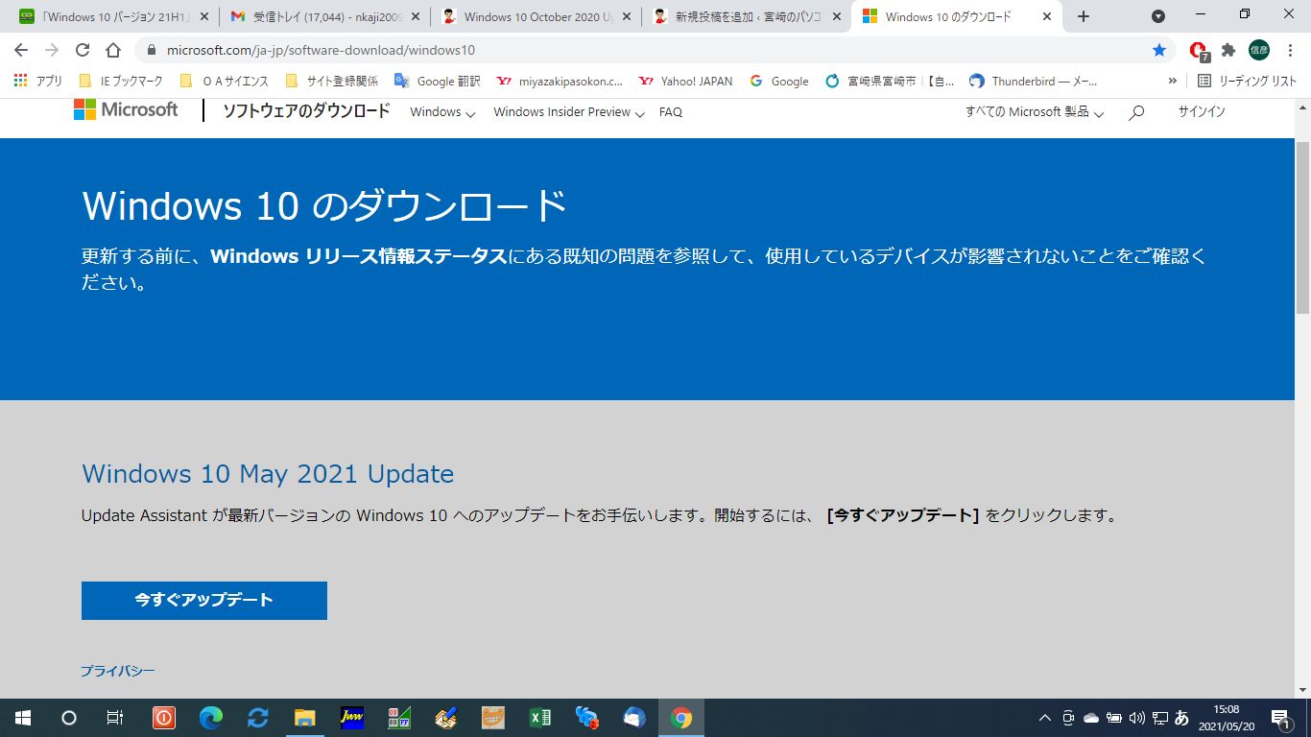Show hidden tray icons with the up chevron
1311x737 pixels.
[x=1045, y=718]
